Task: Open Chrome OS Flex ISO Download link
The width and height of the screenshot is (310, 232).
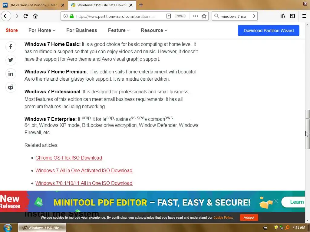Action: tap(69, 158)
